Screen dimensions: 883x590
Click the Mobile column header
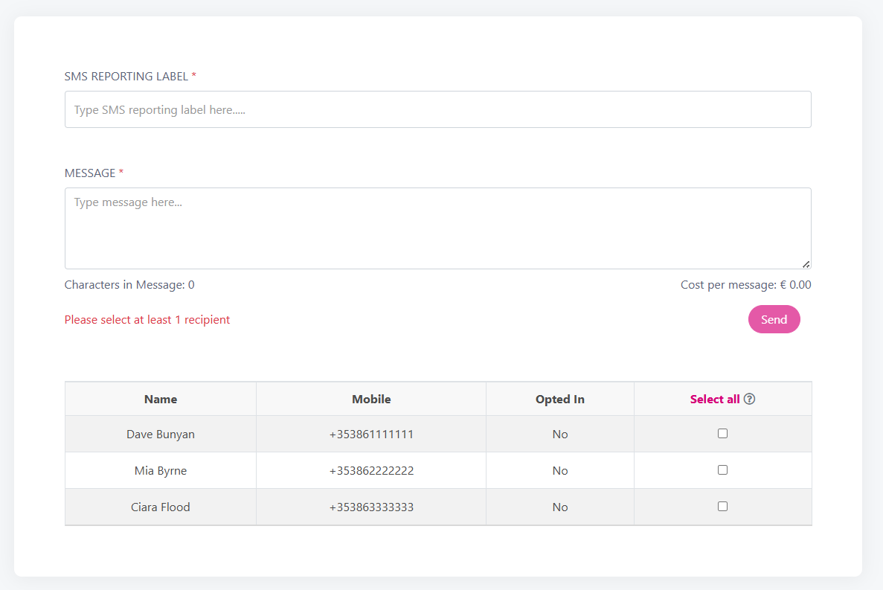pyautogui.click(x=371, y=399)
